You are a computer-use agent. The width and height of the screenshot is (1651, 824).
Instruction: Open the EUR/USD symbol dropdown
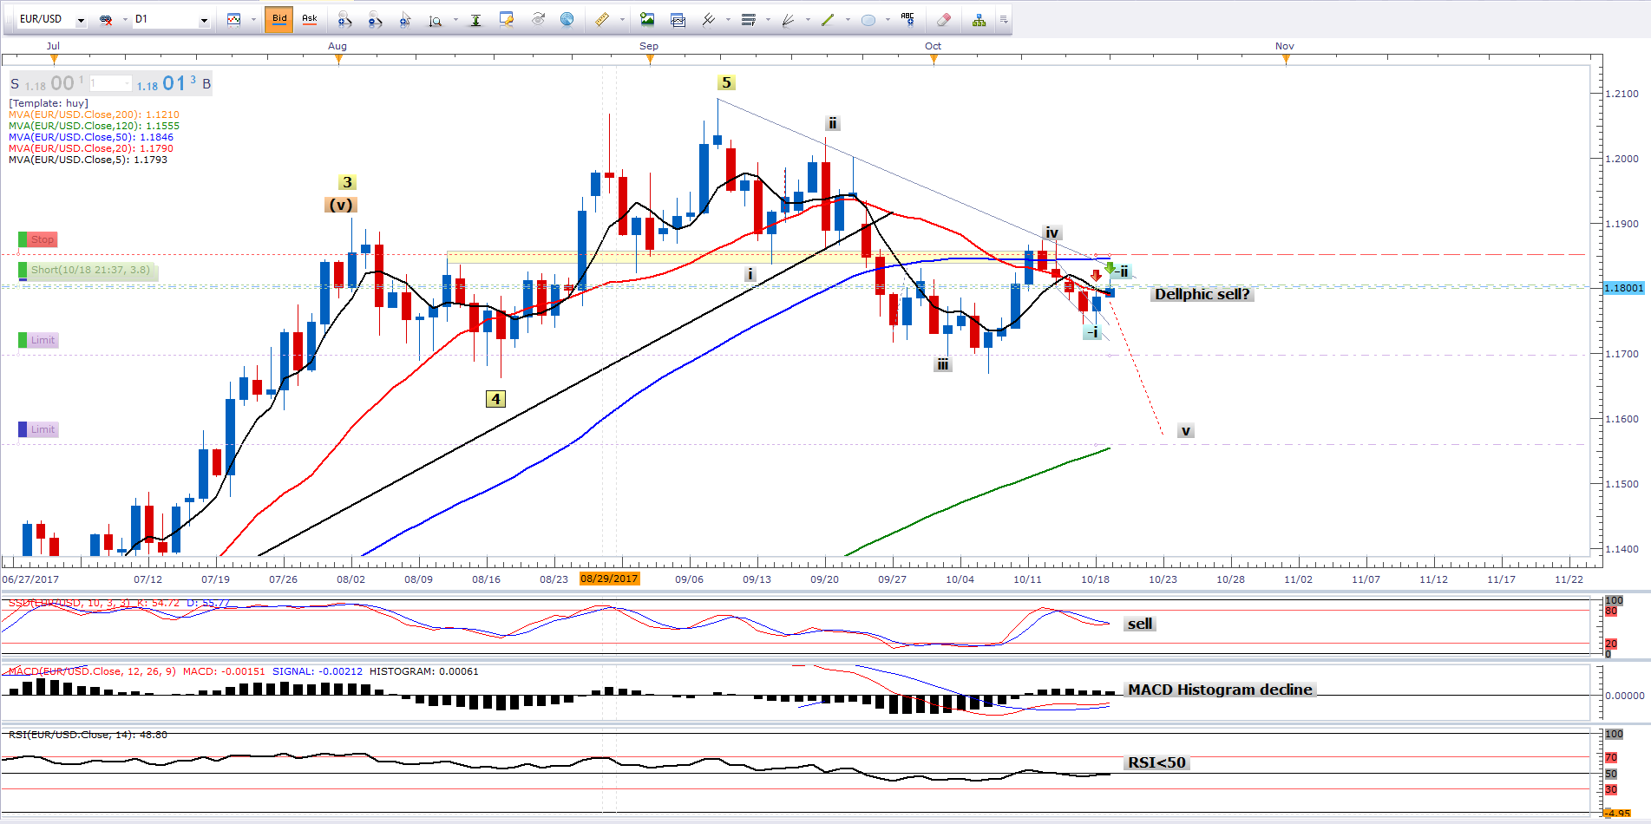[x=81, y=20]
